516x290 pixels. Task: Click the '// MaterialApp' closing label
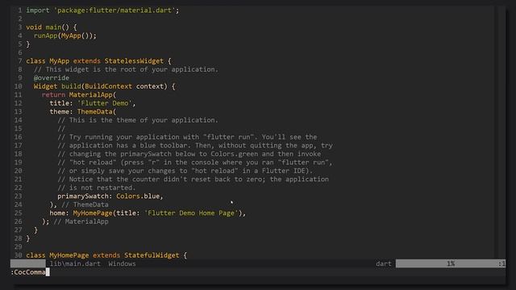81,222
